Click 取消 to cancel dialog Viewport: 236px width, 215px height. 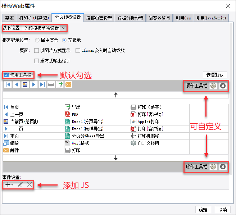click(x=222, y=210)
